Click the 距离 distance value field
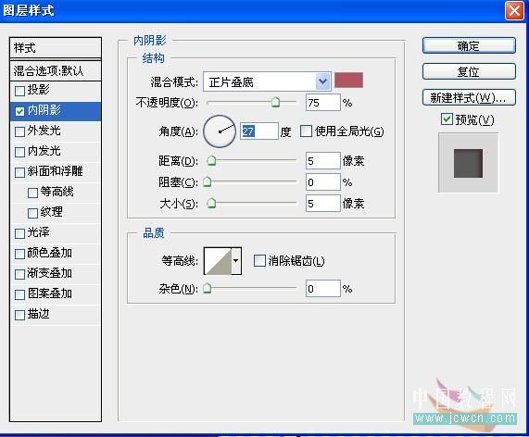 322,160
